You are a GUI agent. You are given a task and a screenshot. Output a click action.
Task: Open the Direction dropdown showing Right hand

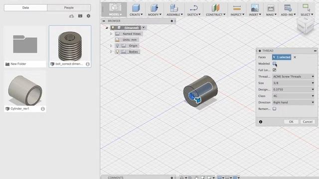[294, 102]
